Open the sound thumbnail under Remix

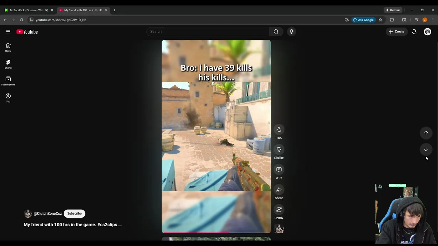click(x=279, y=229)
